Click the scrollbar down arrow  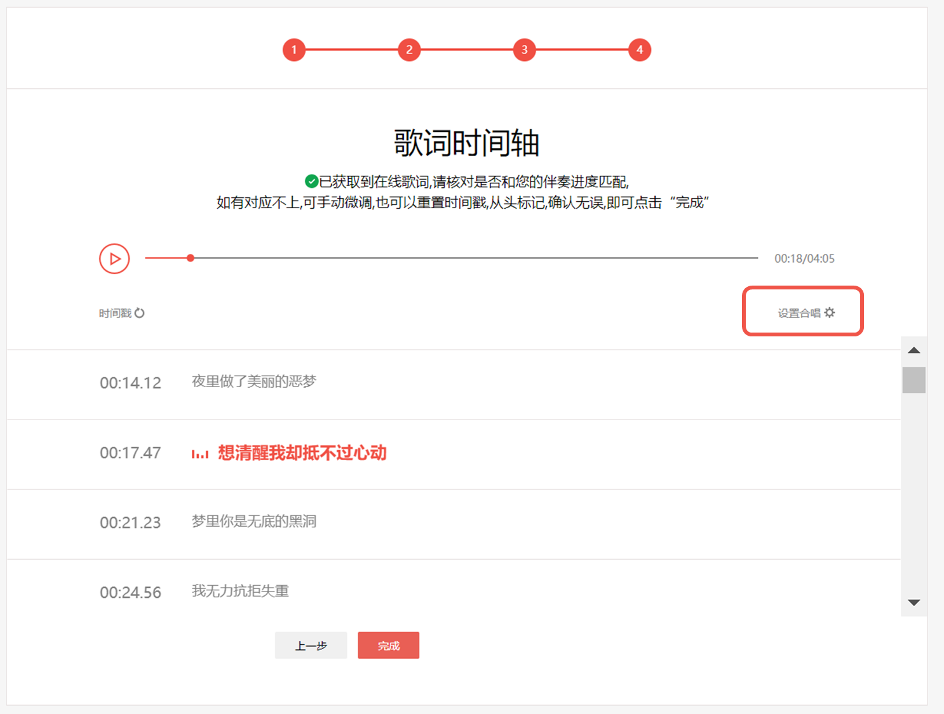[914, 603]
